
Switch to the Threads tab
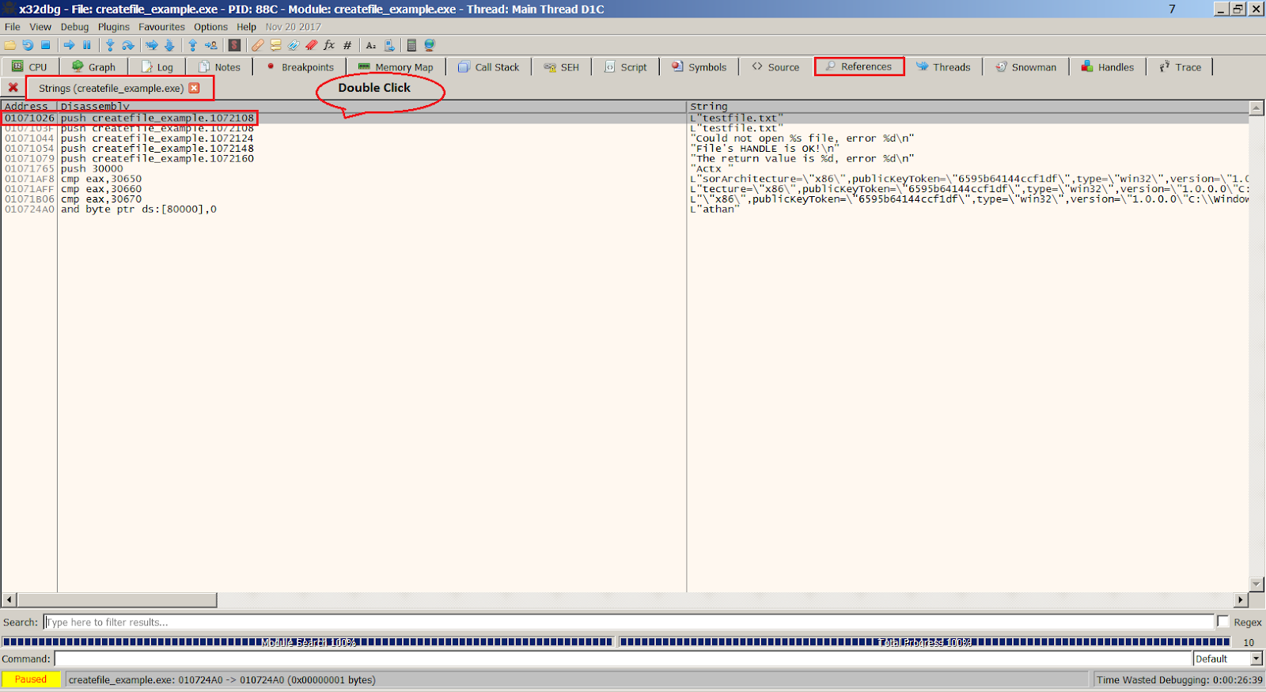pyautogui.click(x=943, y=67)
